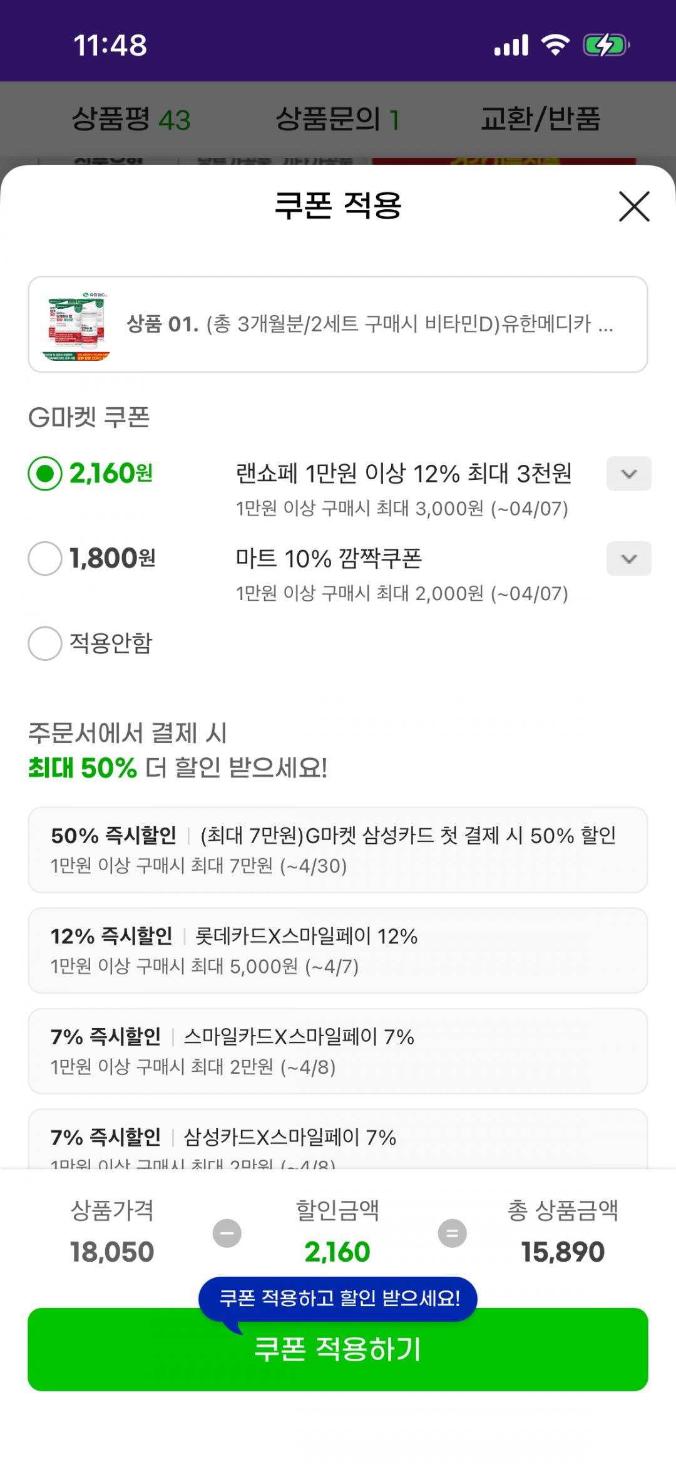The height and width of the screenshot is (1464, 676).
Task: Tap the gray minus icon beside 할인금액
Action: coord(227,1233)
